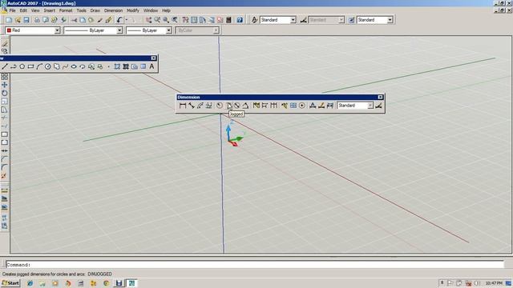
Task: Click the Help question mark icon
Action: [240, 20]
